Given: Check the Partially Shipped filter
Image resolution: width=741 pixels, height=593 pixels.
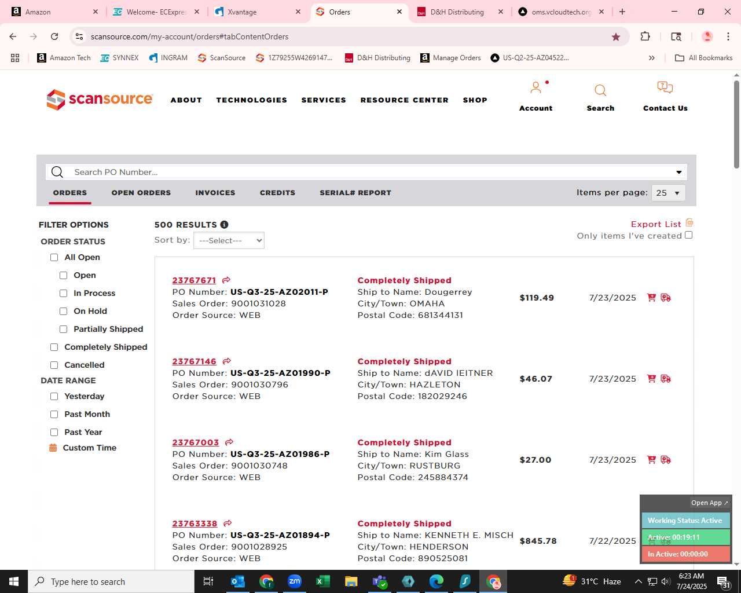Looking at the screenshot, I should [64, 330].
